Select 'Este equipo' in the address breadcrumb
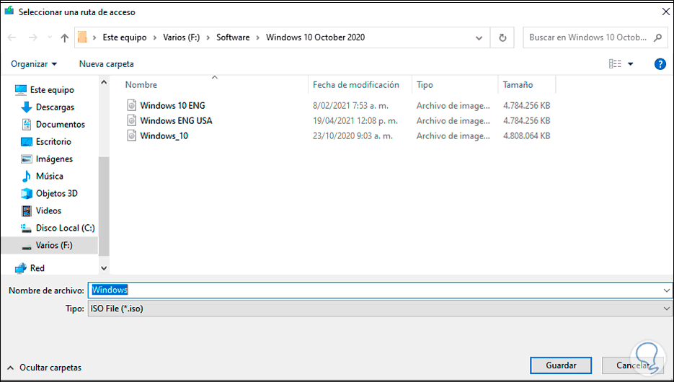This screenshot has width=674, height=382. (125, 37)
